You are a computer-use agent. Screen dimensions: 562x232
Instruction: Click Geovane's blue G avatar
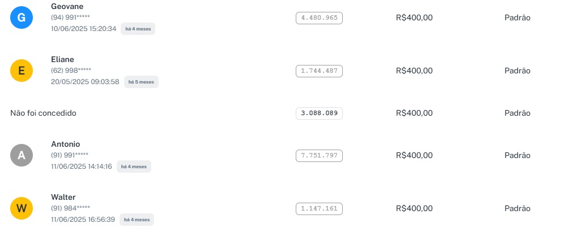pos(22,17)
